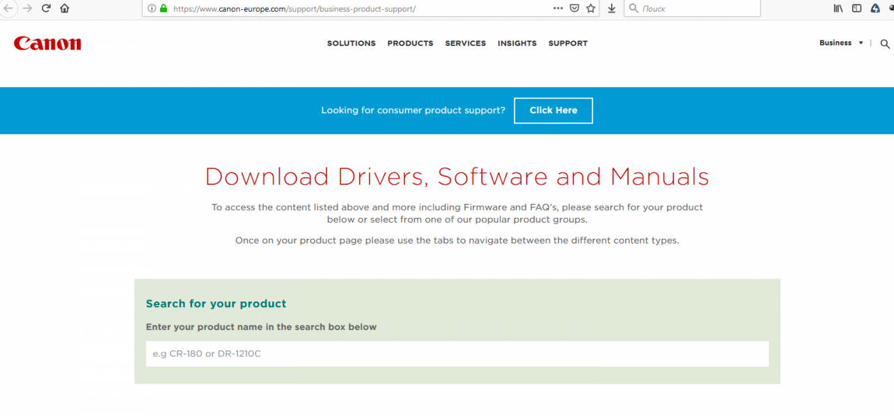The image size is (894, 416).
Task: Open the Support menu
Action: 568,43
